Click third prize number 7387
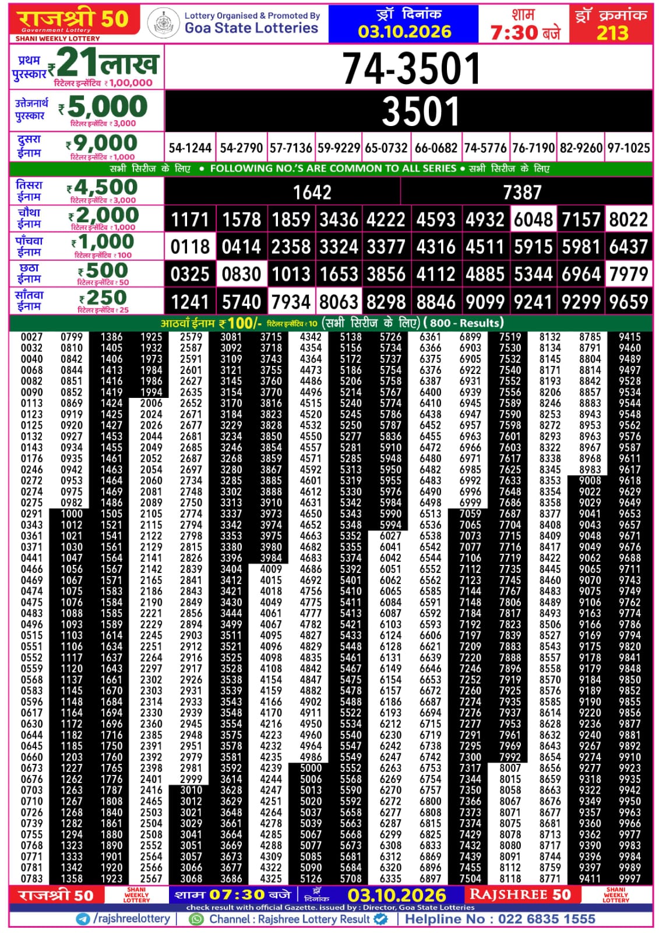Screen dimensions: 659x933 coord(523,192)
